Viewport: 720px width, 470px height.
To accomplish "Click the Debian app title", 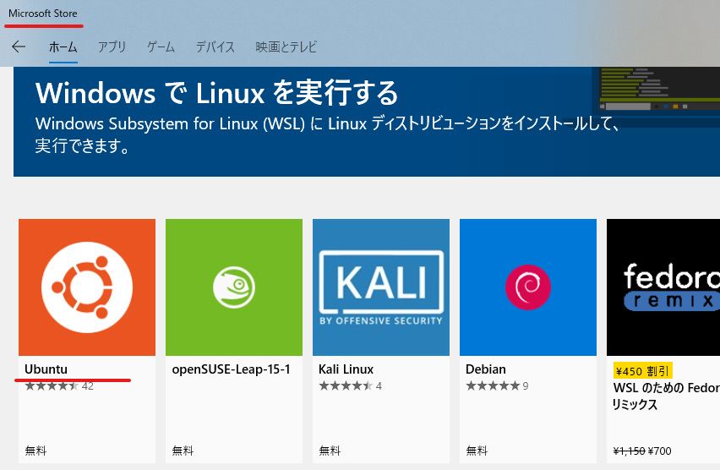I will (x=485, y=369).
